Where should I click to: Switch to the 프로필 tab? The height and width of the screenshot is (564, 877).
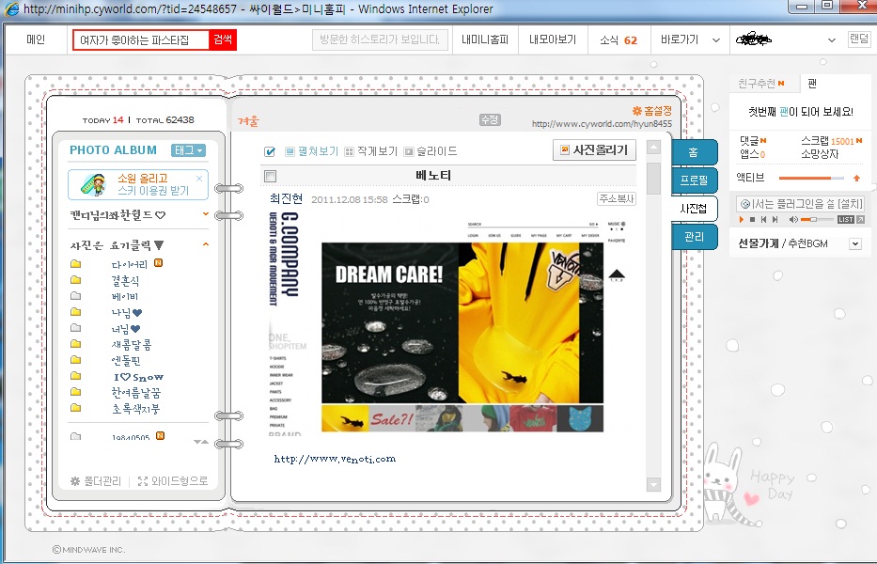pyautogui.click(x=695, y=179)
